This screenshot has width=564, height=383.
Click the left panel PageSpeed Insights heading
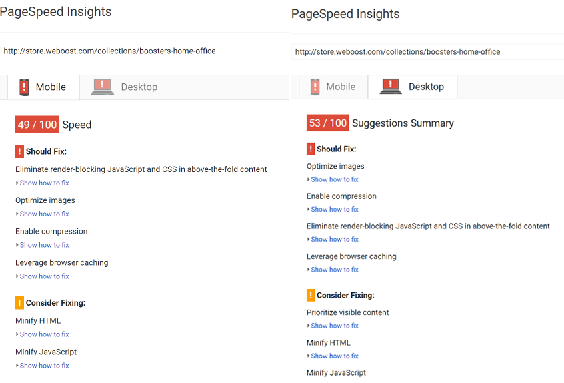tap(55, 12)
